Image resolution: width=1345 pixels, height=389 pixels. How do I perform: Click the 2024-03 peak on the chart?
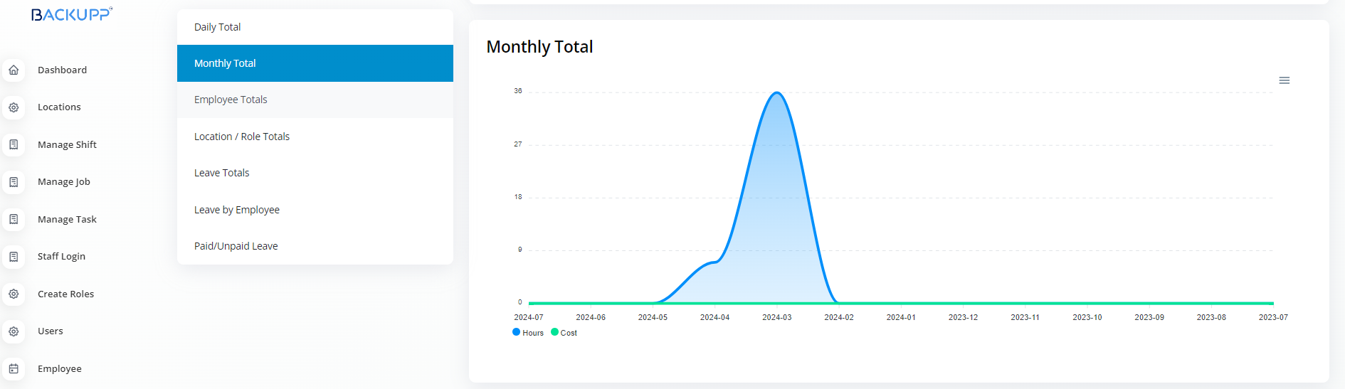[x=777, y=93]
